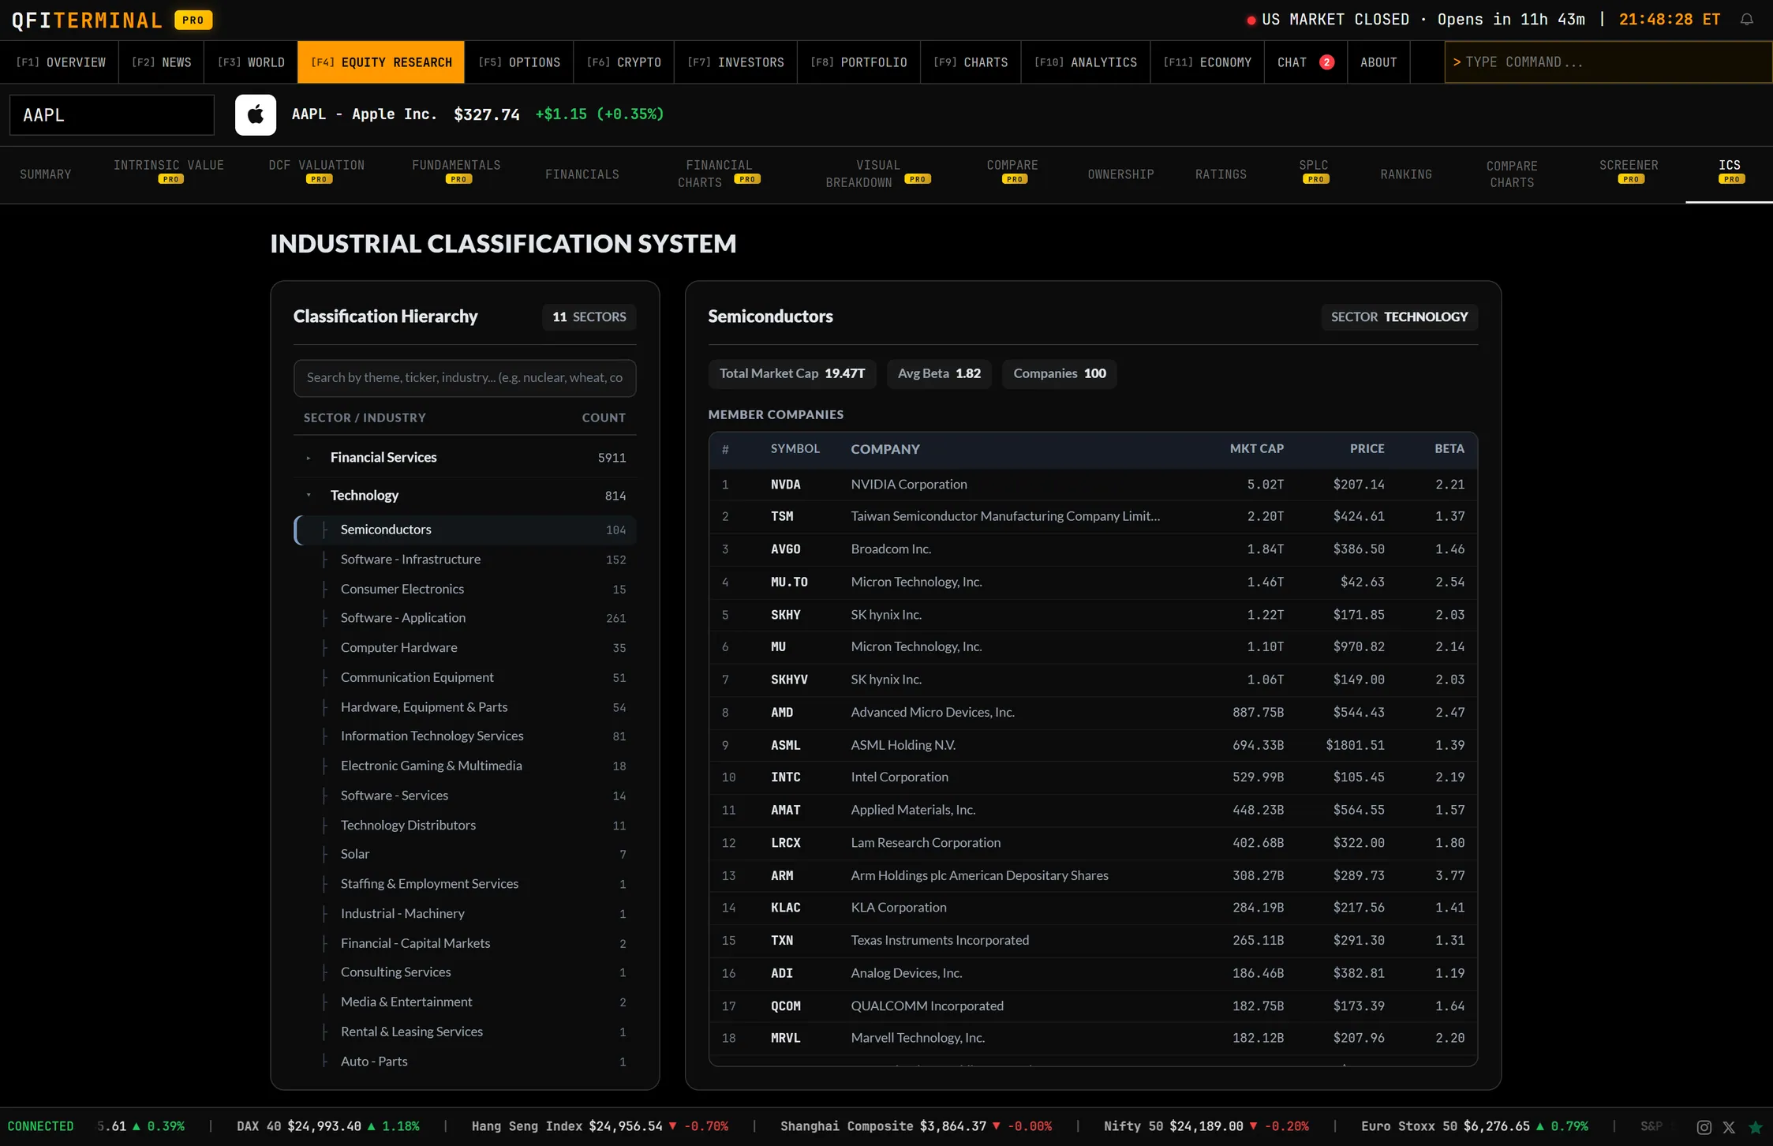Click the notification bell icon
This screenshot has height=1146, width=1773.
pyautogui.click(x=1746, y=20)
